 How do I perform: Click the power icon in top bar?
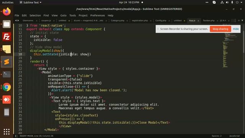[237, 2]
